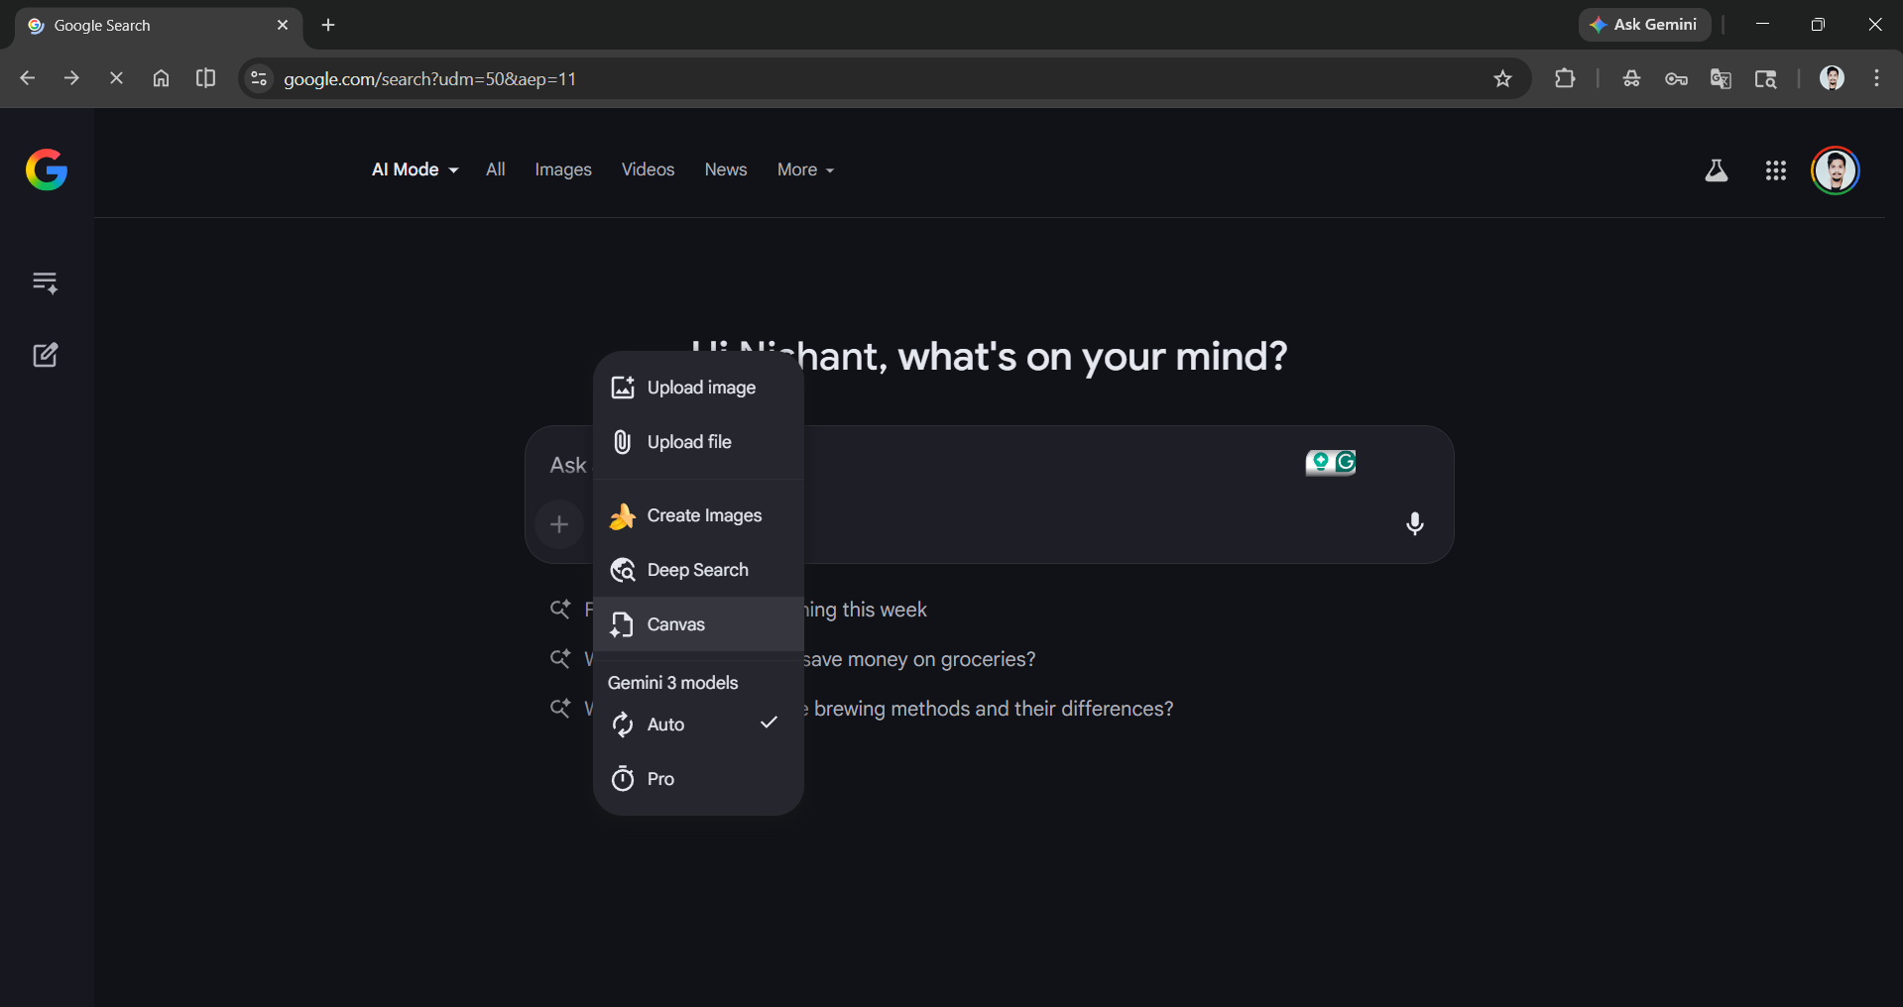Open Deep Search mode

pos(697,570)
